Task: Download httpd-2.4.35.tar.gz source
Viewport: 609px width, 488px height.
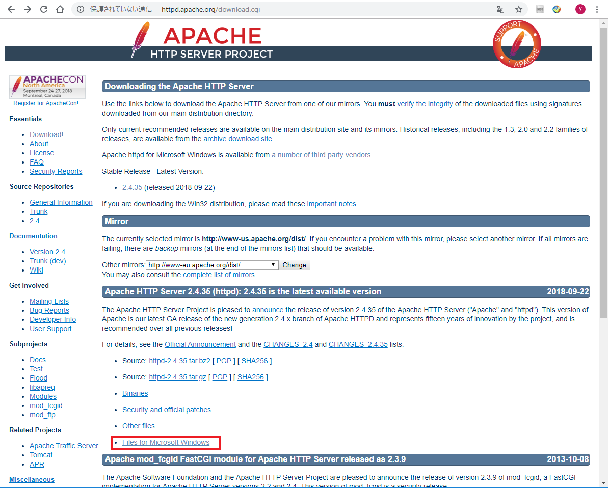Action: pyautogui.click(x=177, y=377)
